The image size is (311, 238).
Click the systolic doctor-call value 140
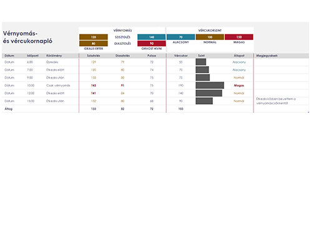(152, 37)
